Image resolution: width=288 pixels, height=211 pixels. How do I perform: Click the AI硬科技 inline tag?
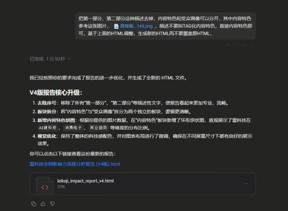[x=48, y=128]
